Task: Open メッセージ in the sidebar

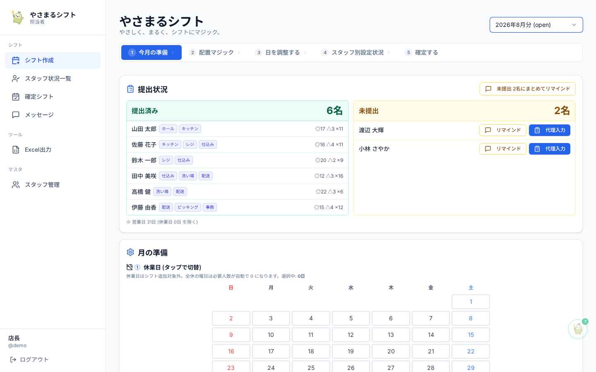Action: pos(53,115)
